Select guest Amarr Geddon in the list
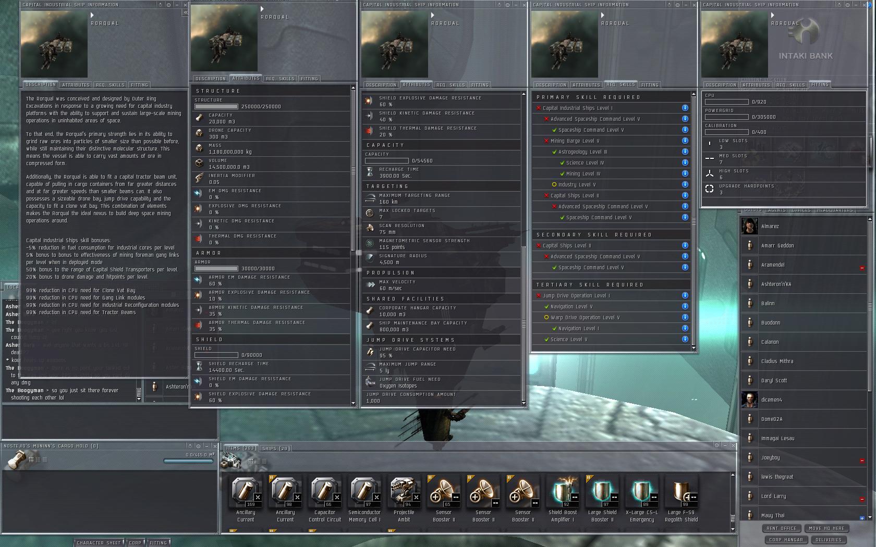 click(x=803, y=245)
